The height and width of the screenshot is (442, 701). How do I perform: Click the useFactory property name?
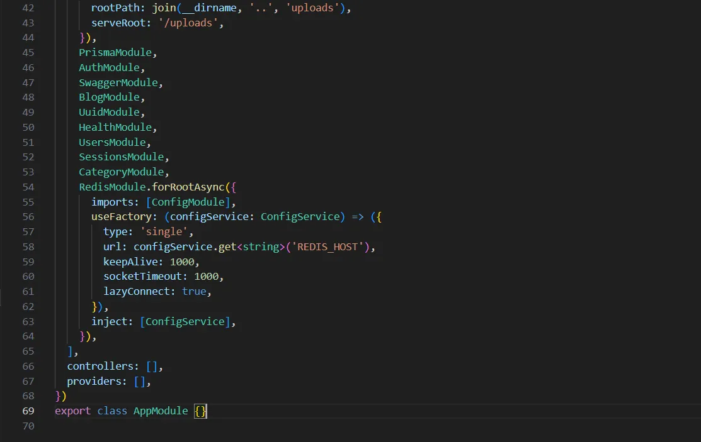click(121, 216)
